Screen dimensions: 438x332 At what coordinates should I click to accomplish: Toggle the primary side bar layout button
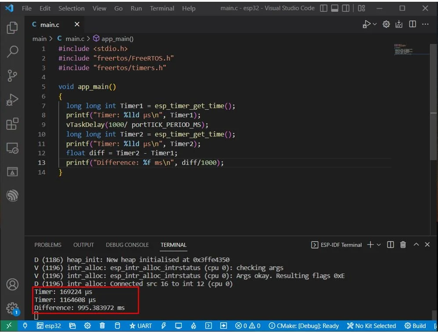point(323,8)
